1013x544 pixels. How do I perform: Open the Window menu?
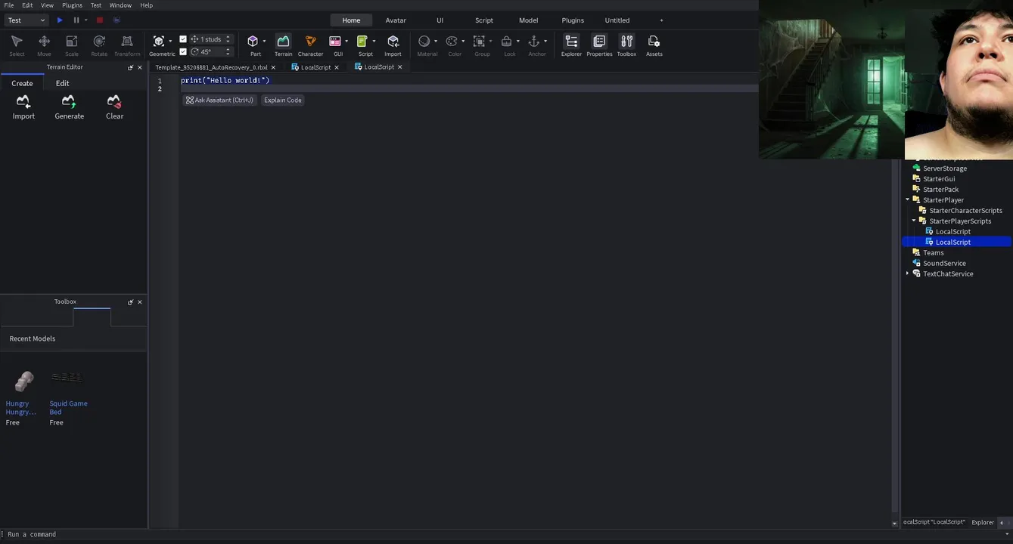point(120,5)
